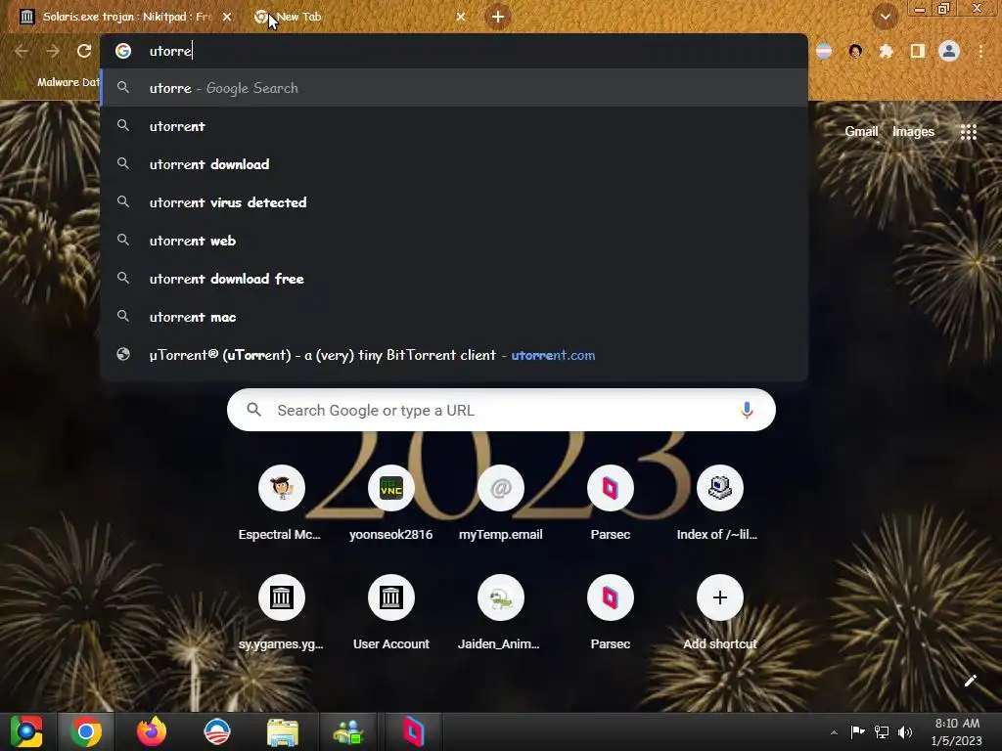
Task: Open the Espectral Mc... shortcut
Action: point(281,504)
